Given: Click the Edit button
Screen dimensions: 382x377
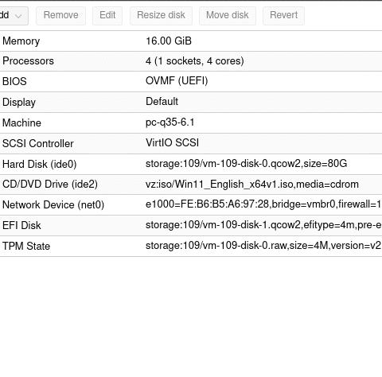Looking at the screenshot, I should [x=107, y=16].
